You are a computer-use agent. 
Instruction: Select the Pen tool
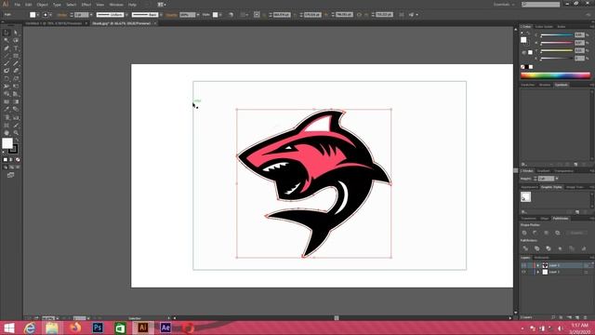pyautogui.click(x=7, y=48)
